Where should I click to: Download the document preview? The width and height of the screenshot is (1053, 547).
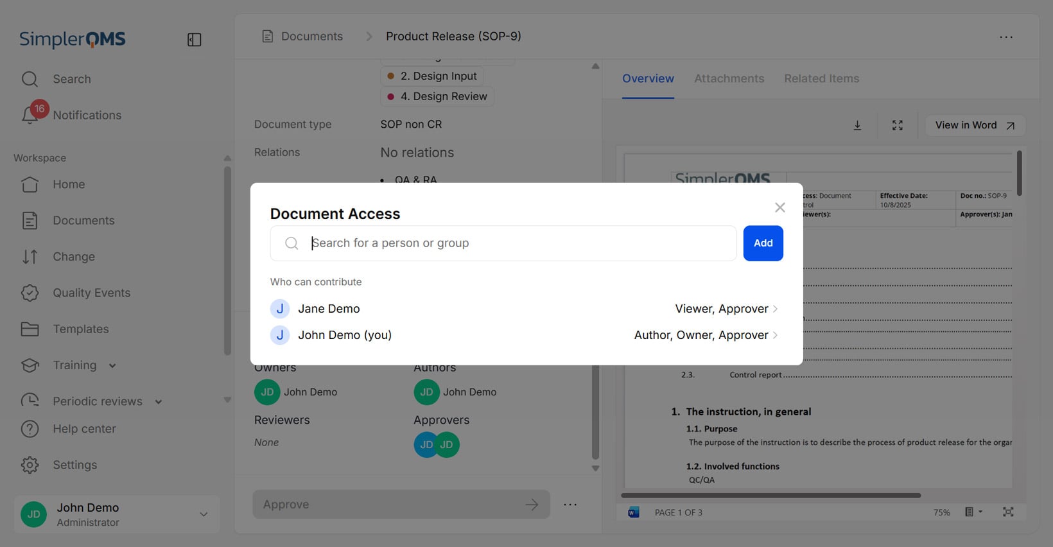[x=857, y=125]
